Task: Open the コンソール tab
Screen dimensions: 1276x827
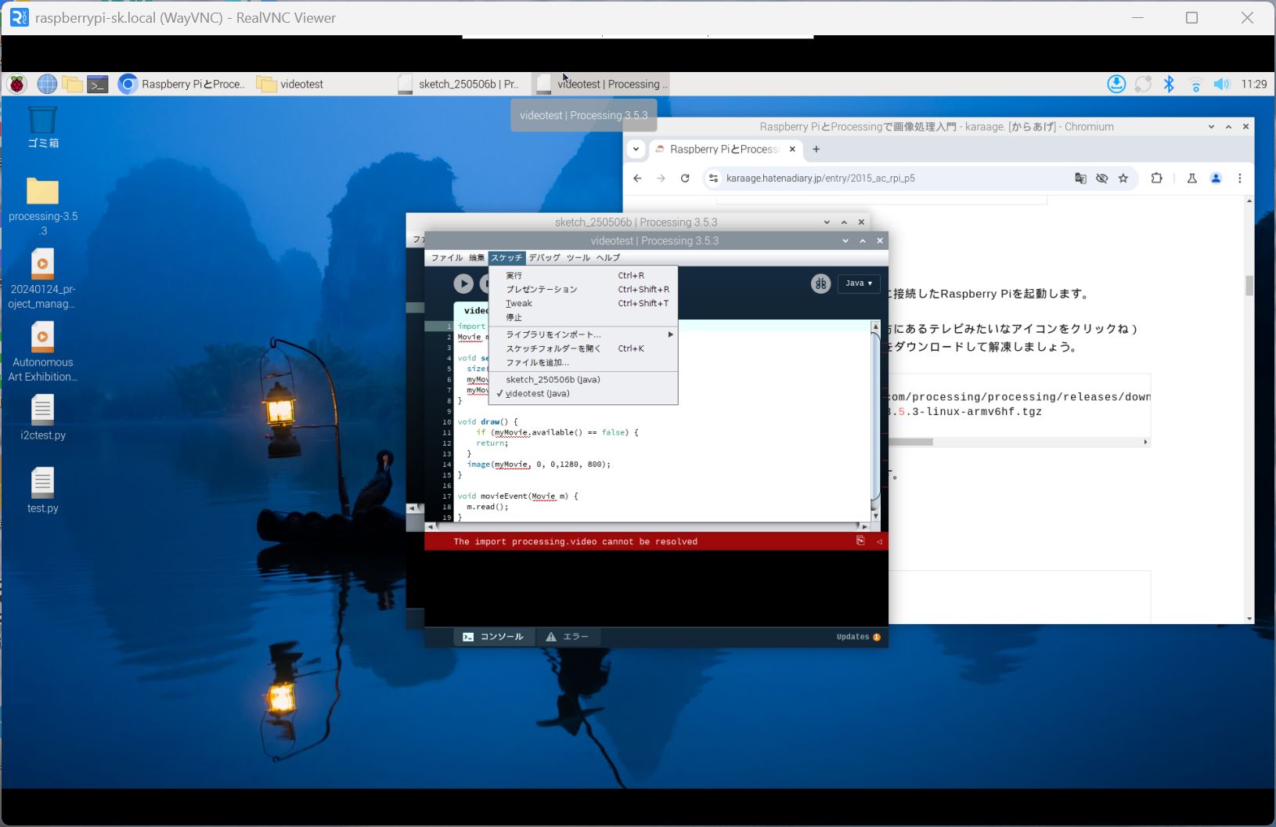Action: coord(494,637)
